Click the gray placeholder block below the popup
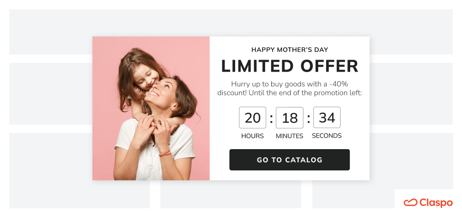 pyautogui.click(x=231, y=194)
